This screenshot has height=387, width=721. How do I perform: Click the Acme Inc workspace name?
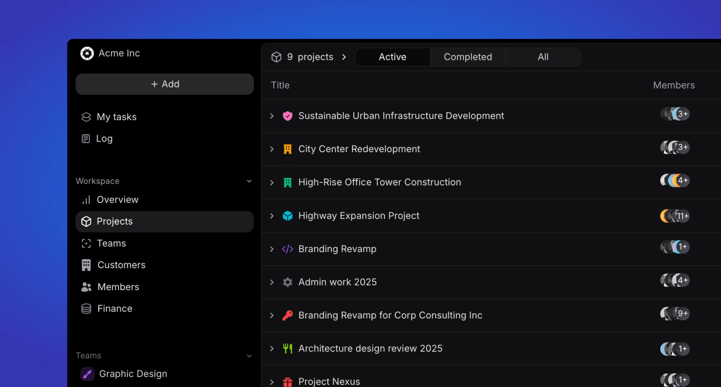119,53
